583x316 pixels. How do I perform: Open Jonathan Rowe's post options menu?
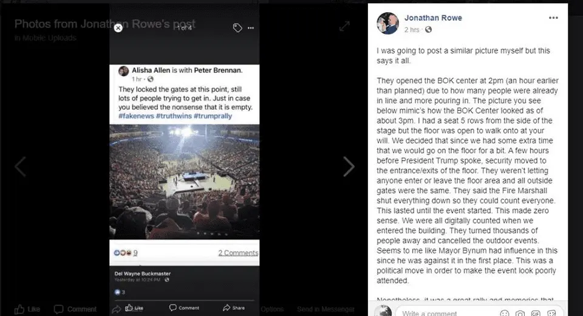[553, 18]
